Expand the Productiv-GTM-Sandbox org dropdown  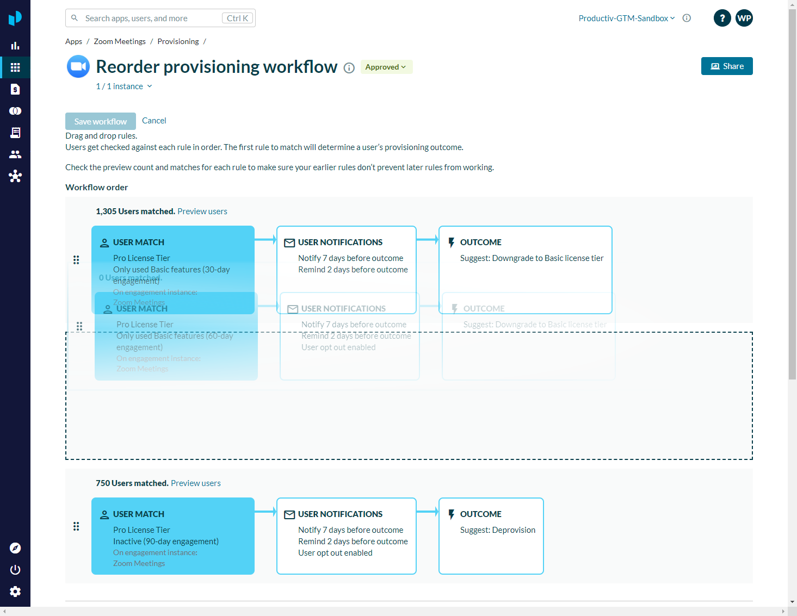coord(626,18)
